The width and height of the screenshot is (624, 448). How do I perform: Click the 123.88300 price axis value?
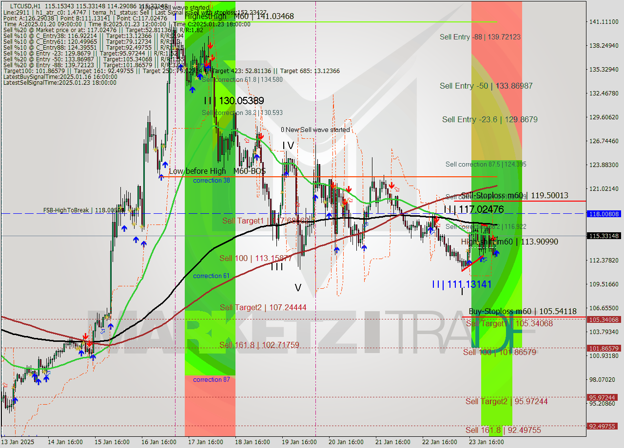coord(604,165)
